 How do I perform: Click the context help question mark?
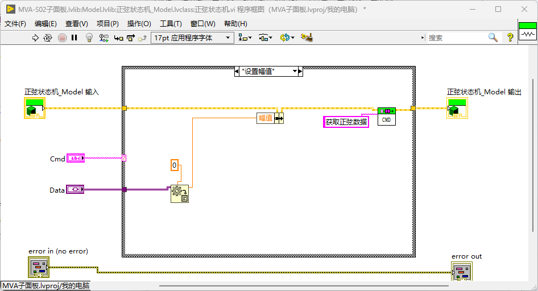click(510, 38)
